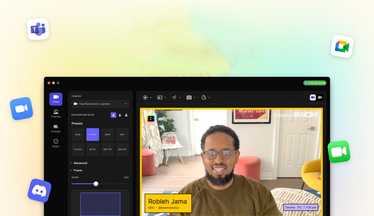This screenshot has height=216, width=374.
Task: Open the Themes sidebar section
Action: (56, 114)
